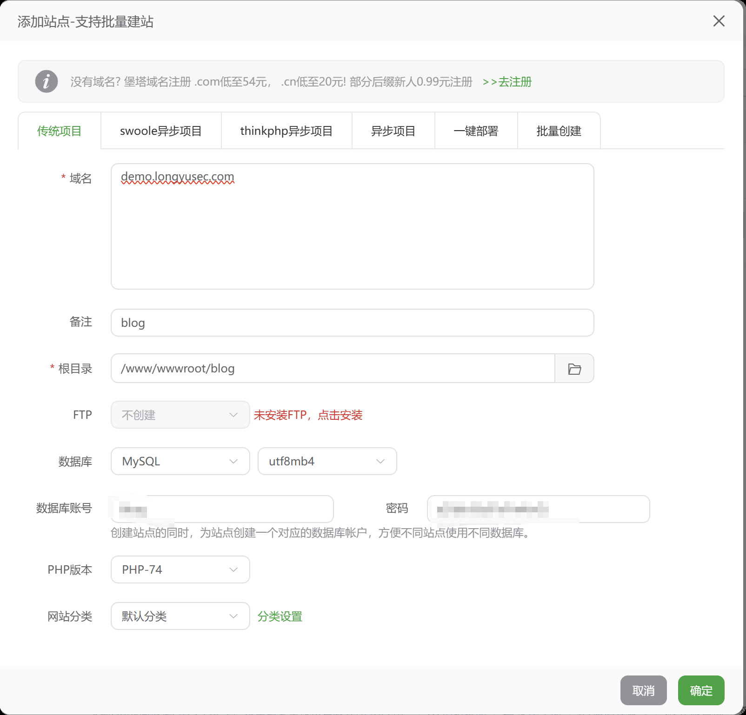746x715 pixels.
Task: Go to the 批量创建 tab
Action: [559, 131]
